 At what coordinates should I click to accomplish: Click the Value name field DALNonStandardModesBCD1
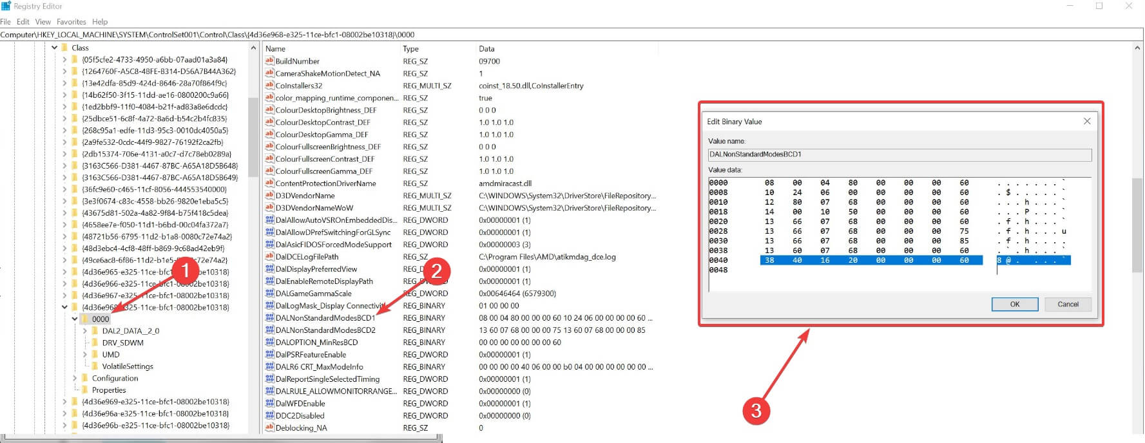pyautogui.click(x=900, y=155)
